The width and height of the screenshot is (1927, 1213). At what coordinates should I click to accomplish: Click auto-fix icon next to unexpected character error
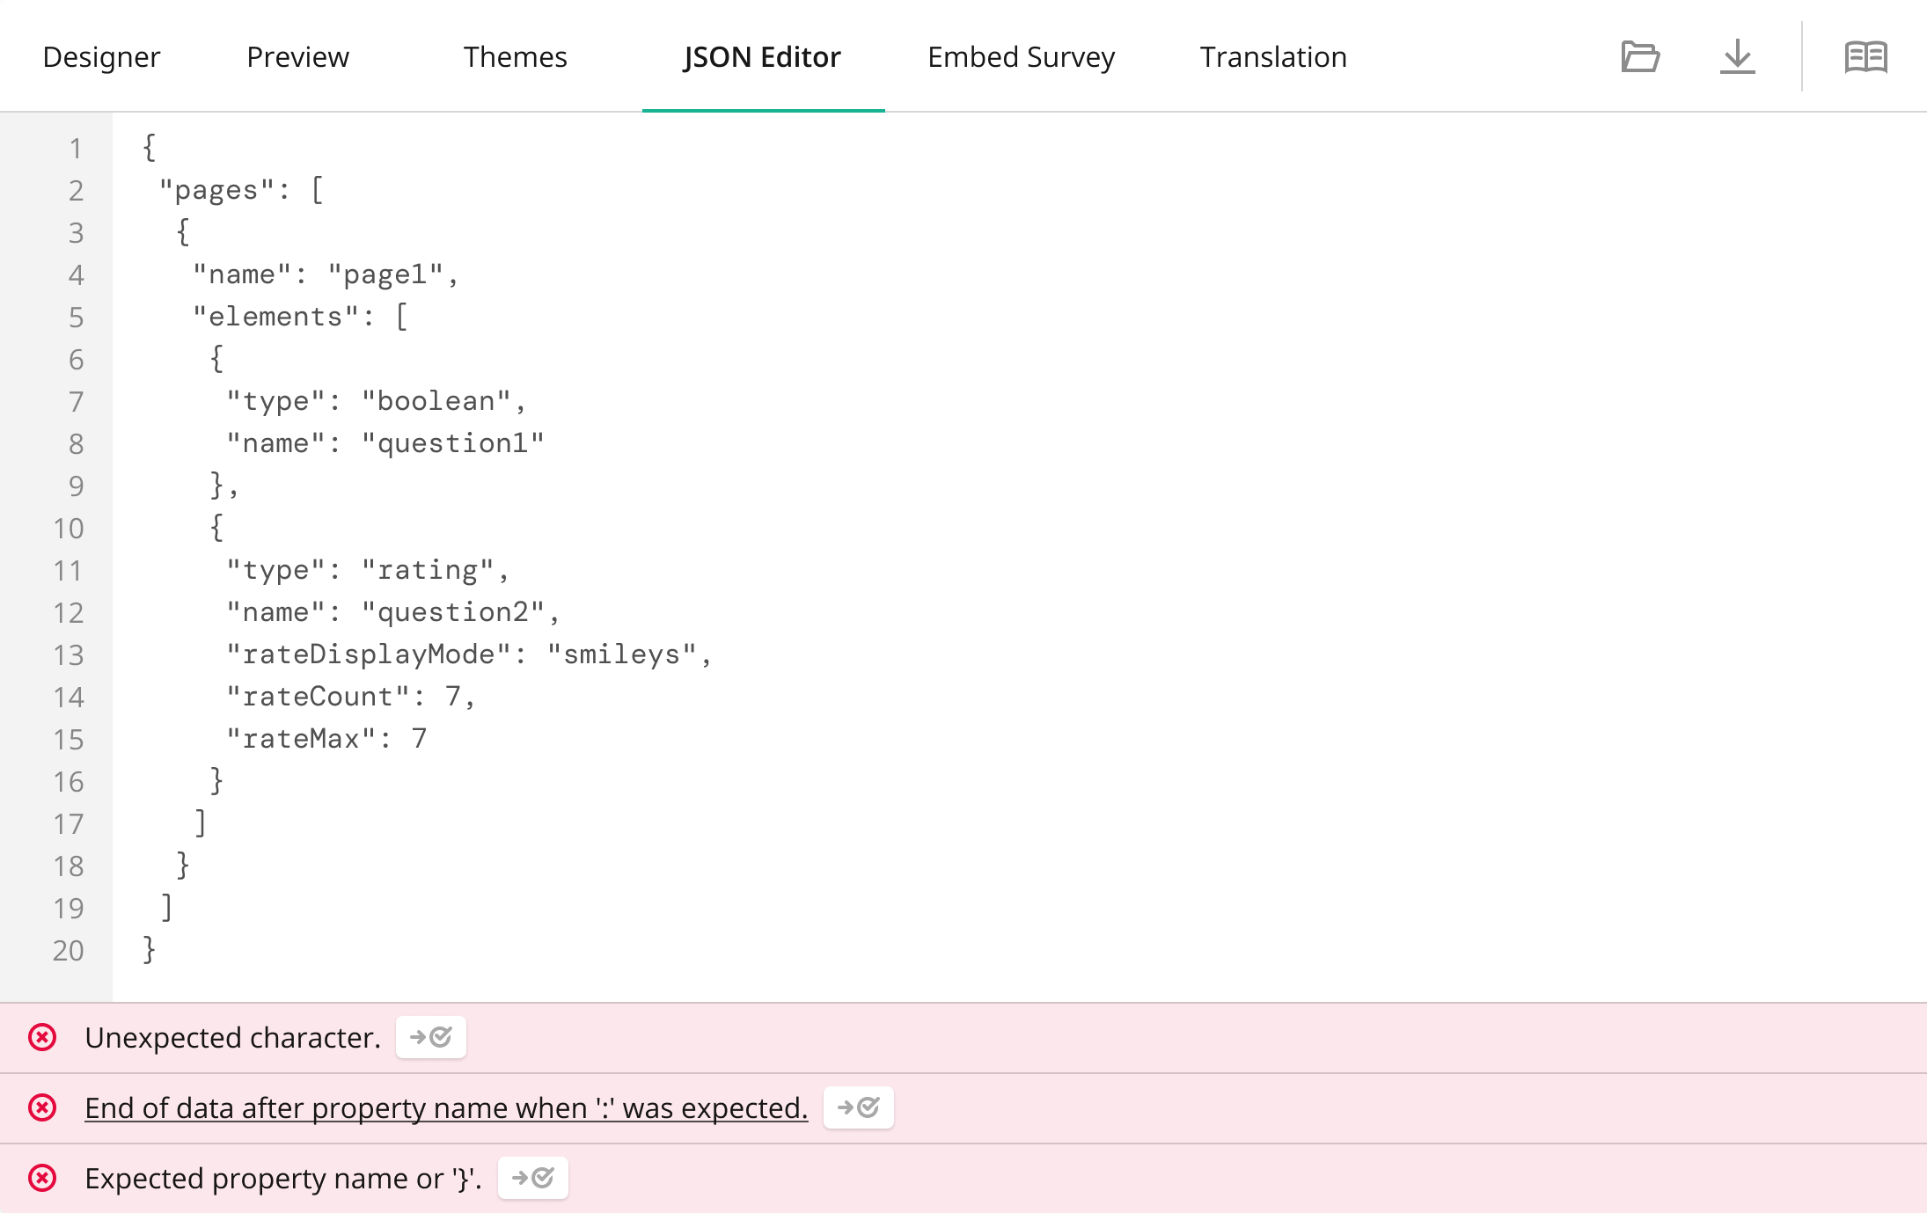tap(432, 1037)
